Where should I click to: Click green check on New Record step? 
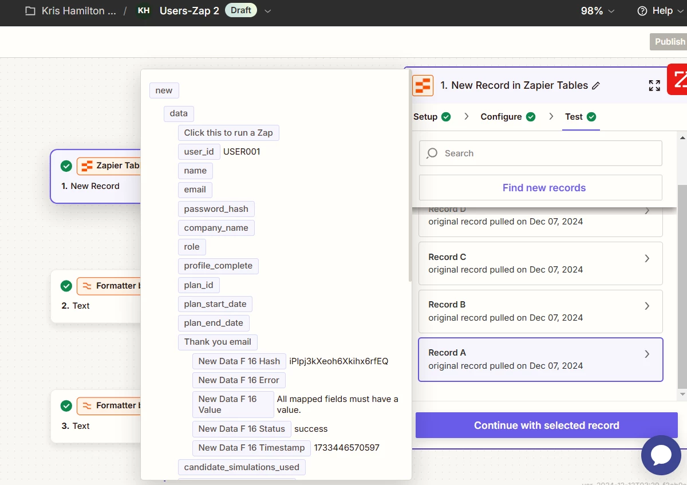tap(66, 166)
